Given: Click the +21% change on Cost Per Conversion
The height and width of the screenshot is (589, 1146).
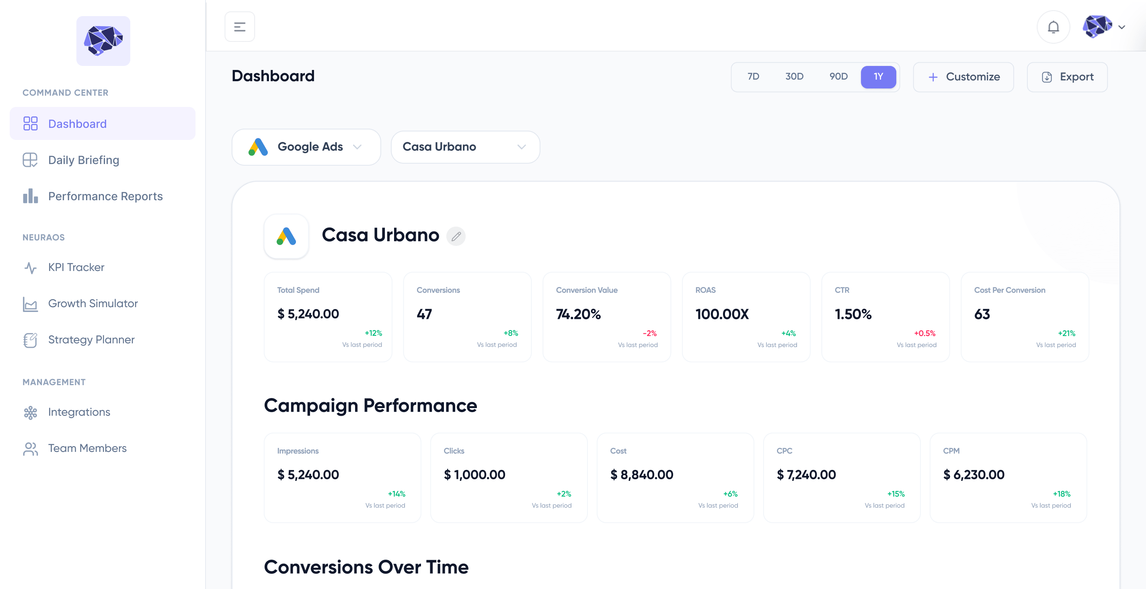Looking at the screenshot, I should tap(1066, 333).
